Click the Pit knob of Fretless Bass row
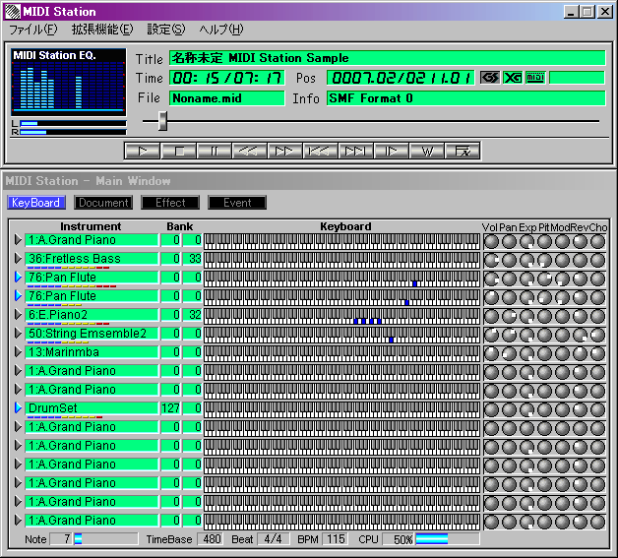The height and width of the screenshot is (558, 618). [x=544, y=260]
